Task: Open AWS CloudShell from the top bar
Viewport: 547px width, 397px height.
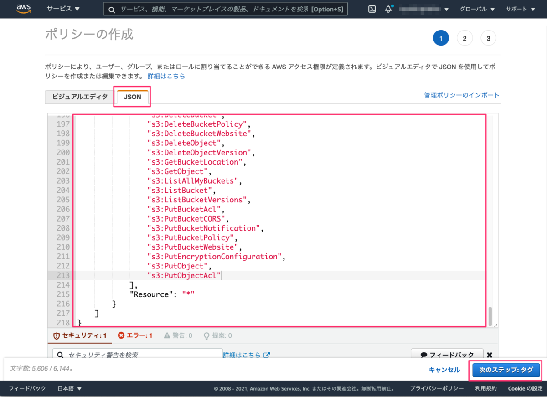Action: (x=372, y=9)
